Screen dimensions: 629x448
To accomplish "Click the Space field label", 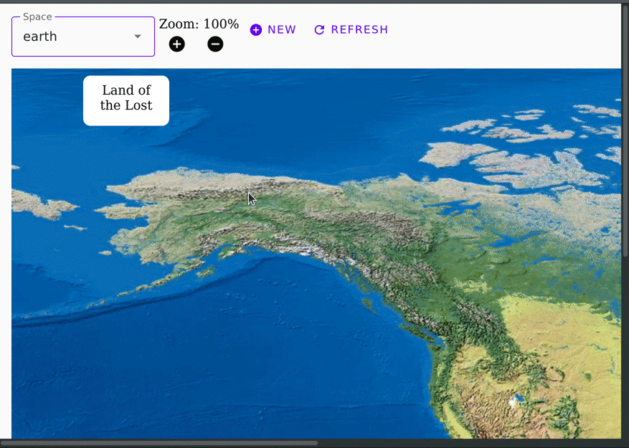I will click(x=37, y=17).
